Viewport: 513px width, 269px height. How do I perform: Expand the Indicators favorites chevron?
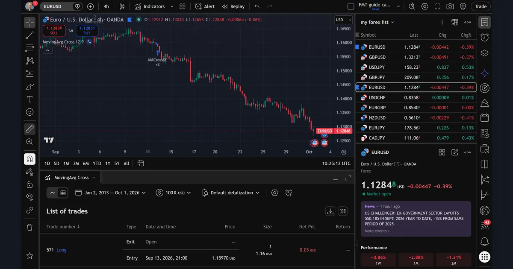(172, 6)
